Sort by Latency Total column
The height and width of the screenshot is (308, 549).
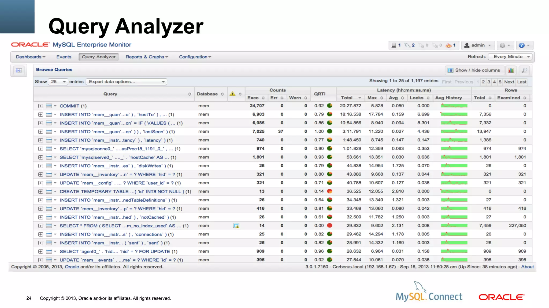[x=351, y=98]
